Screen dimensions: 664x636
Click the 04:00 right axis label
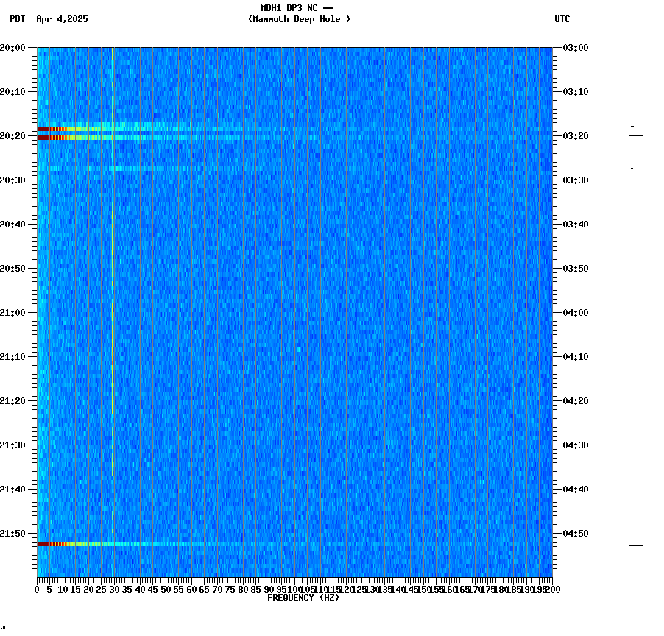(x=573, y=312)
